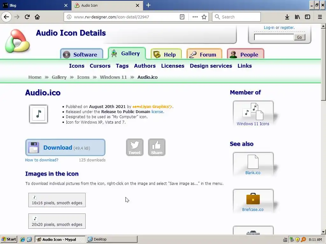Click Audio Icon - Mypal taskbar button
Screen dimensions: 326x244
pos(60,239)
